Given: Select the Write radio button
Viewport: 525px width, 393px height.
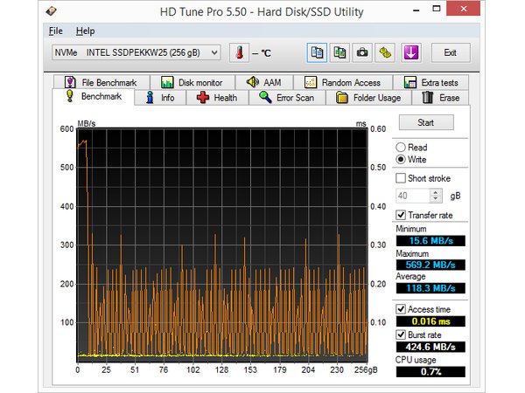Looking at the screenshot, I should pos(401,160).
